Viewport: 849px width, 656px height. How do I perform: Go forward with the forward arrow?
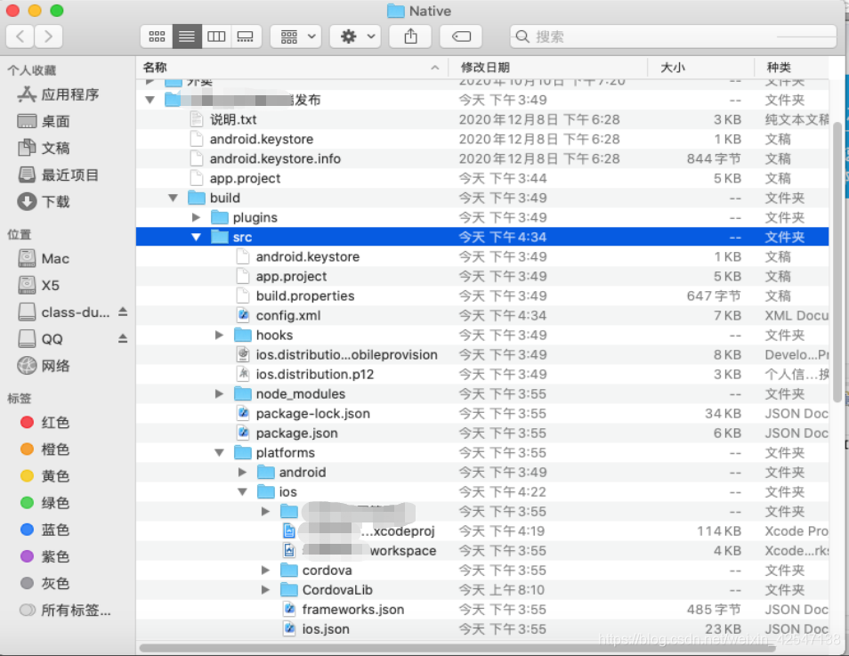[48, 36]
